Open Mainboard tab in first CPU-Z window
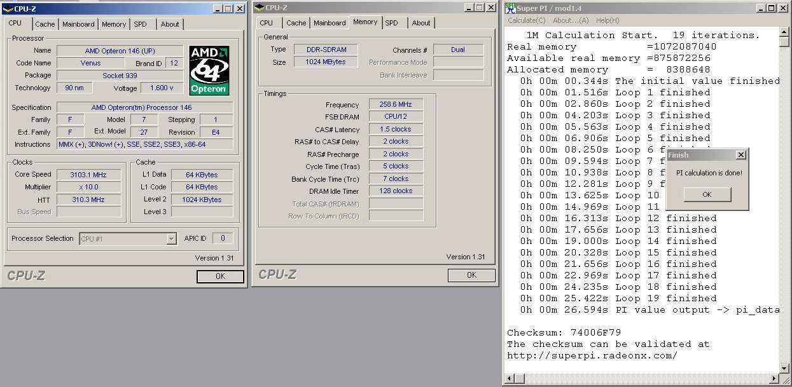Viewport: 792px width, 387px height. tap(78, 24)
